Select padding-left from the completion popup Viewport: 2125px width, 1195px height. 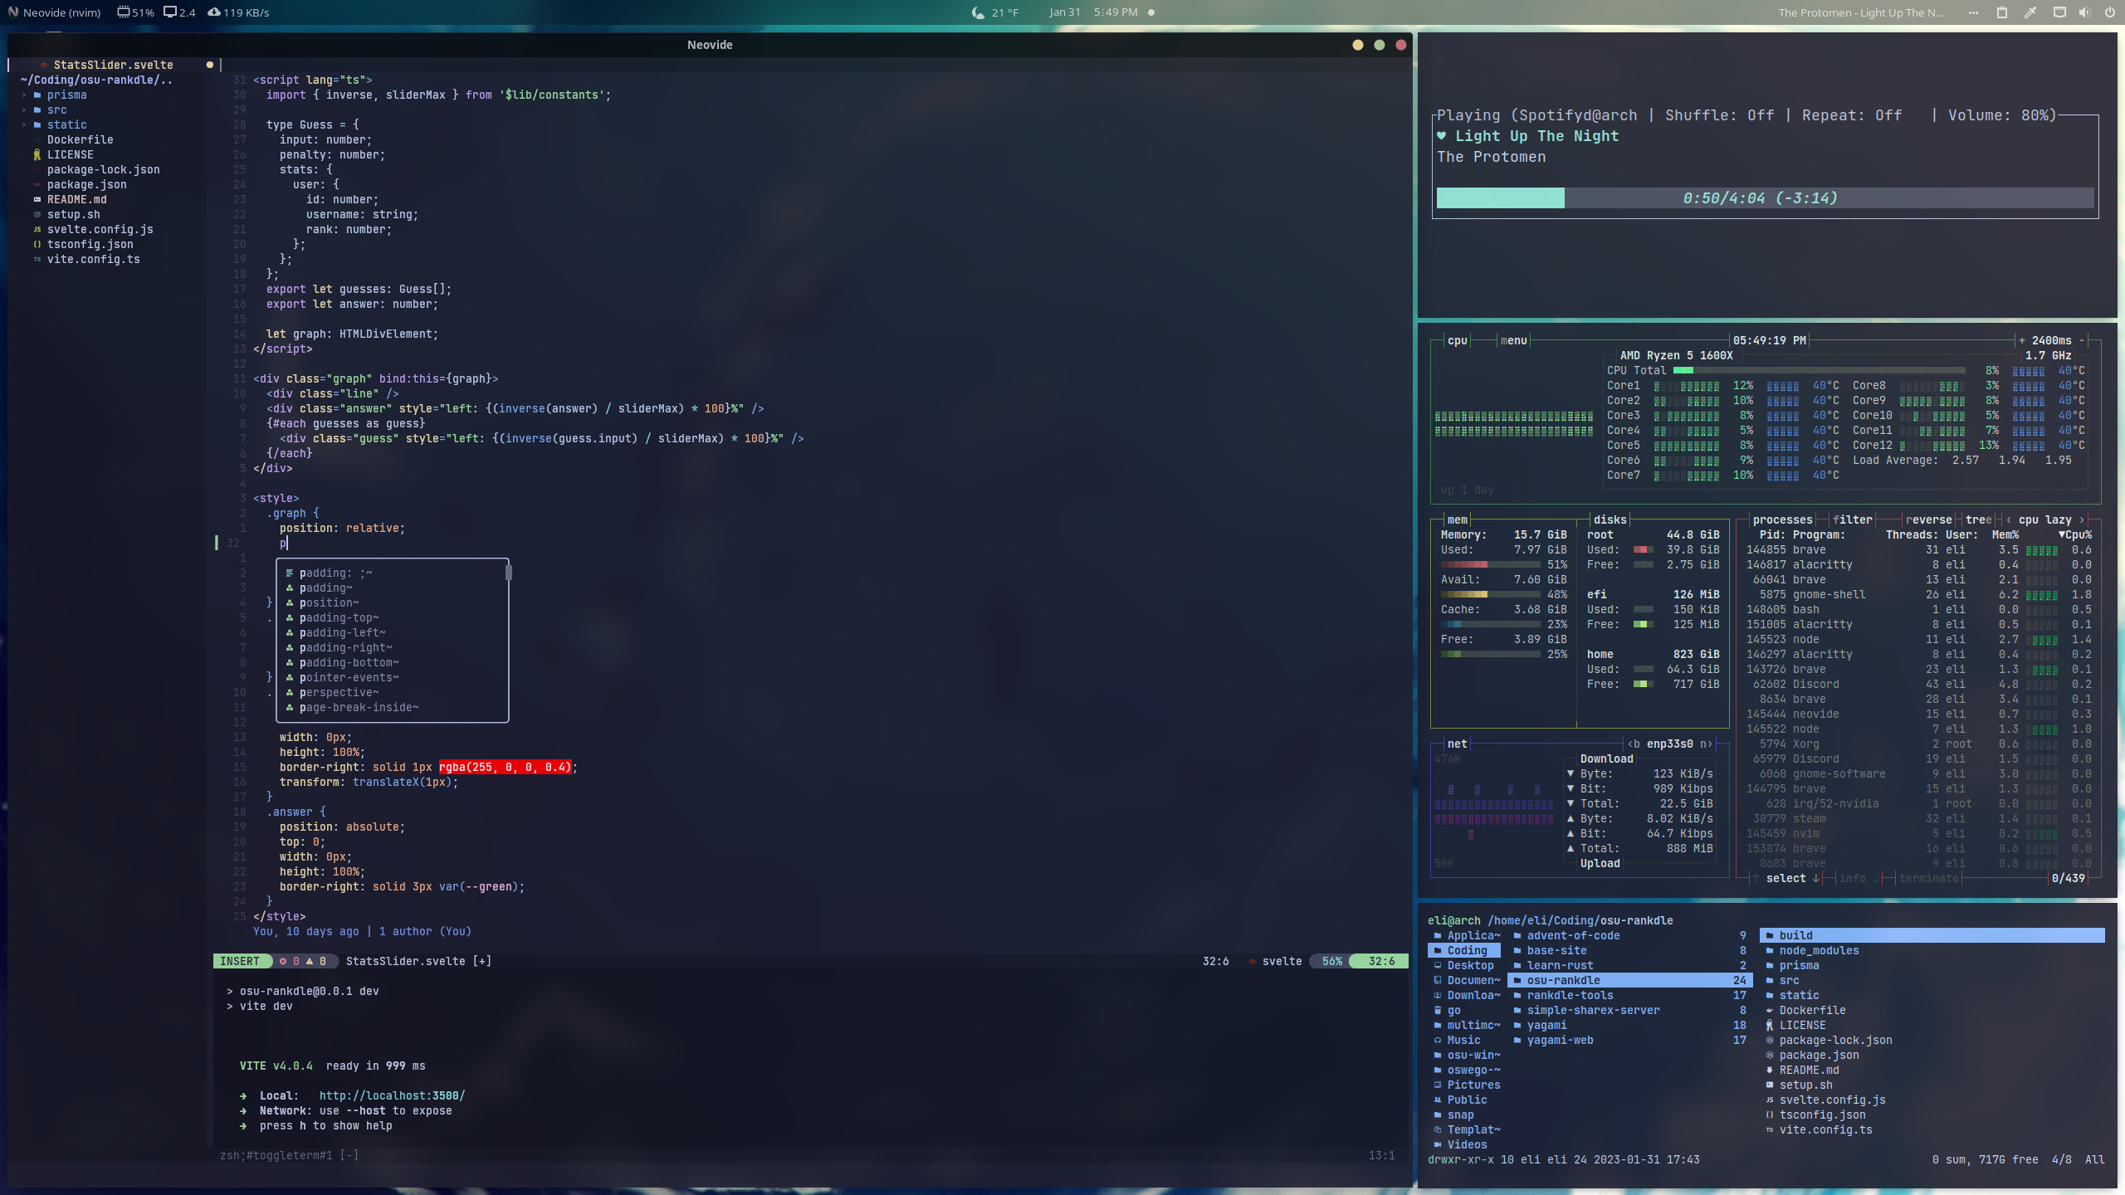point(342,632)
